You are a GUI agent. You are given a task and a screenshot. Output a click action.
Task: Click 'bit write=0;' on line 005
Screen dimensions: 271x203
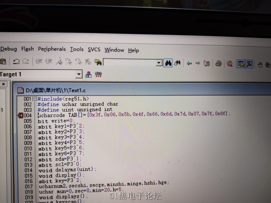pos(56,121)
